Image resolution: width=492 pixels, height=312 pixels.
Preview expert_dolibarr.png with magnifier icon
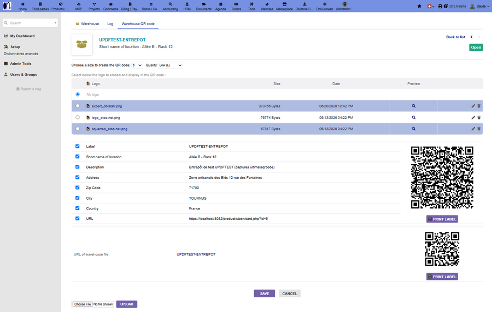(414, 106)
